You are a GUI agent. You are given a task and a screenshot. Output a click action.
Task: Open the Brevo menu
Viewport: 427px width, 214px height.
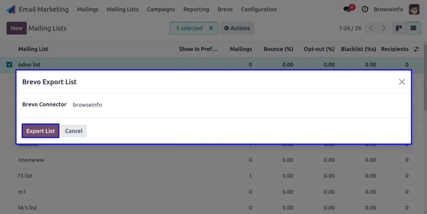[225, 9]
